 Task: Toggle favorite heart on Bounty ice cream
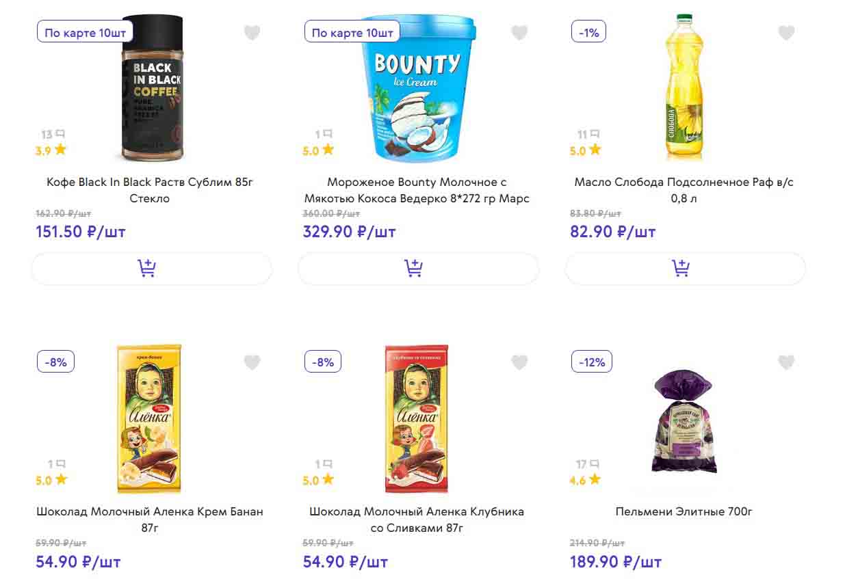(519, 33)
